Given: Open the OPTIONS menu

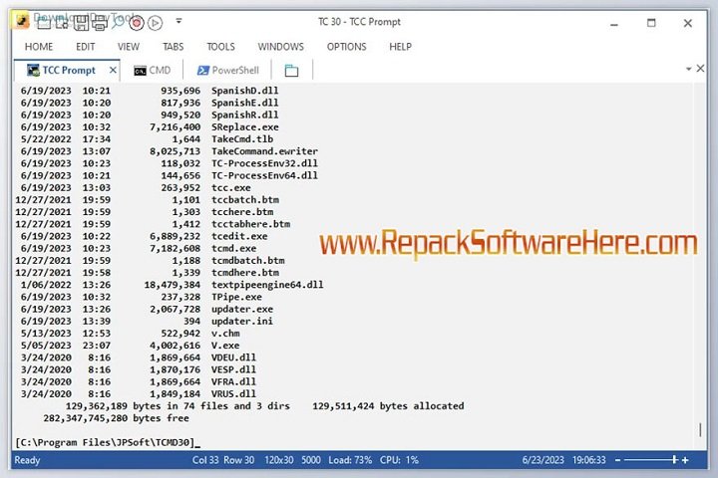Looking at the screenshot, I should [347, 47].
